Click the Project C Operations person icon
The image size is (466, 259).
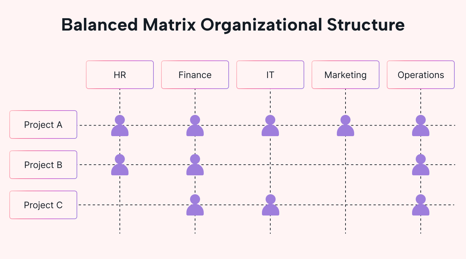tap(421, 205)
